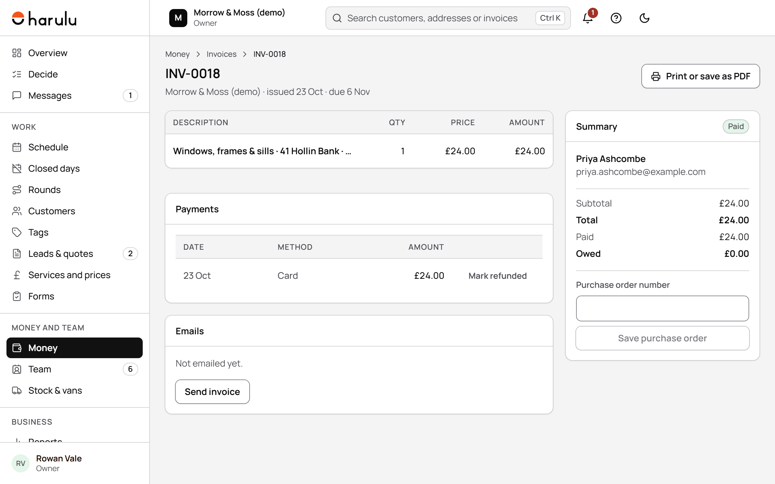
Task: Open Schedule from the sidebar
Action: point(75,147)
